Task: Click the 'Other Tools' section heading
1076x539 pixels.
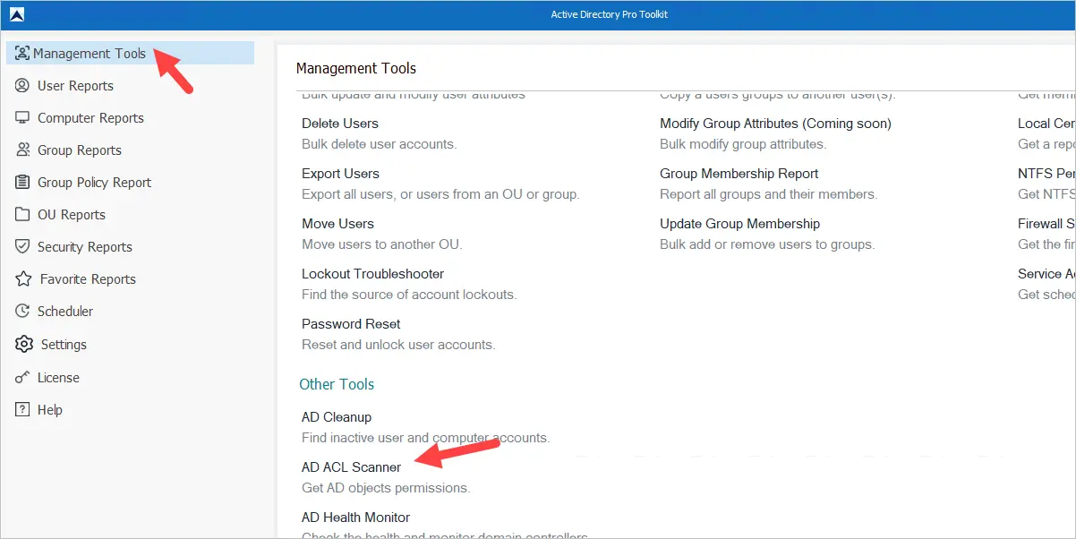Action: tap(337, 384)
